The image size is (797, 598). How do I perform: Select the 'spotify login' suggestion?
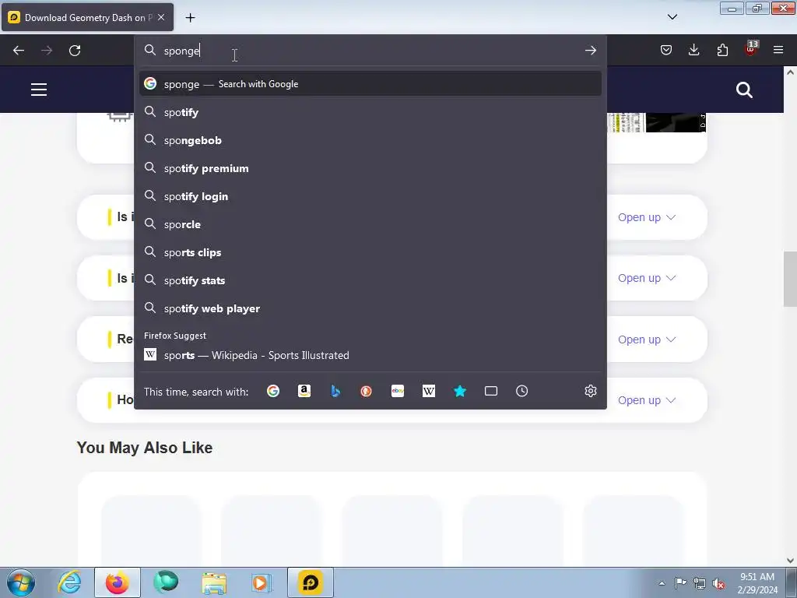pyautogui.click(x=370, y=195)
